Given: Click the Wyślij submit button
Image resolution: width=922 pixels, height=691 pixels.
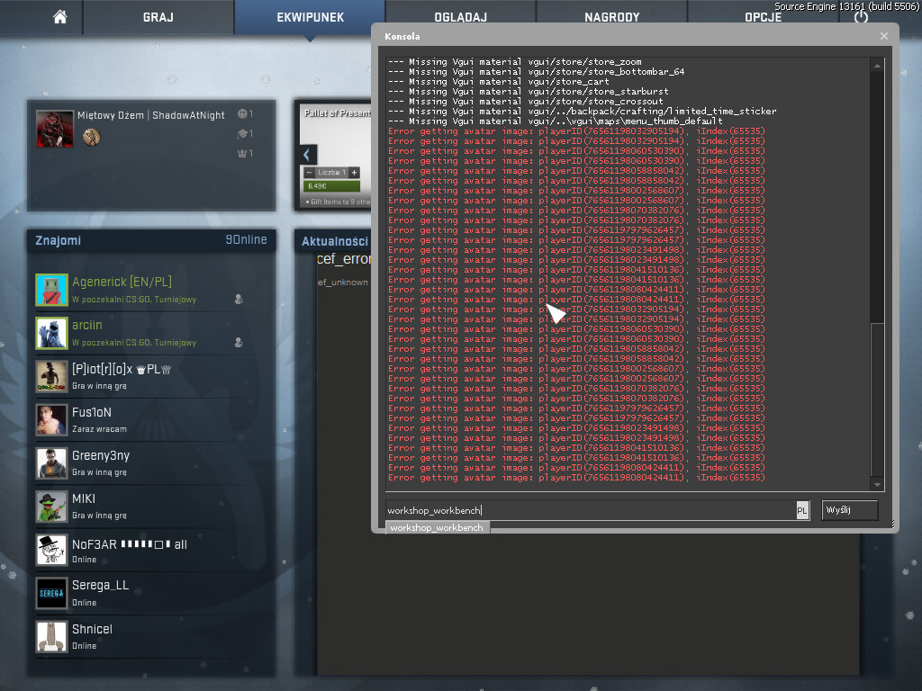Looking at the screenshot, I should pos(850,510).
